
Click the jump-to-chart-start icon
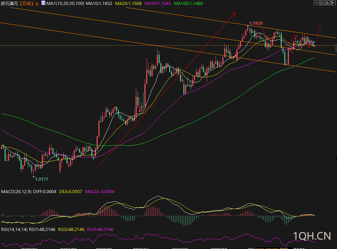(x=321, y=3)
